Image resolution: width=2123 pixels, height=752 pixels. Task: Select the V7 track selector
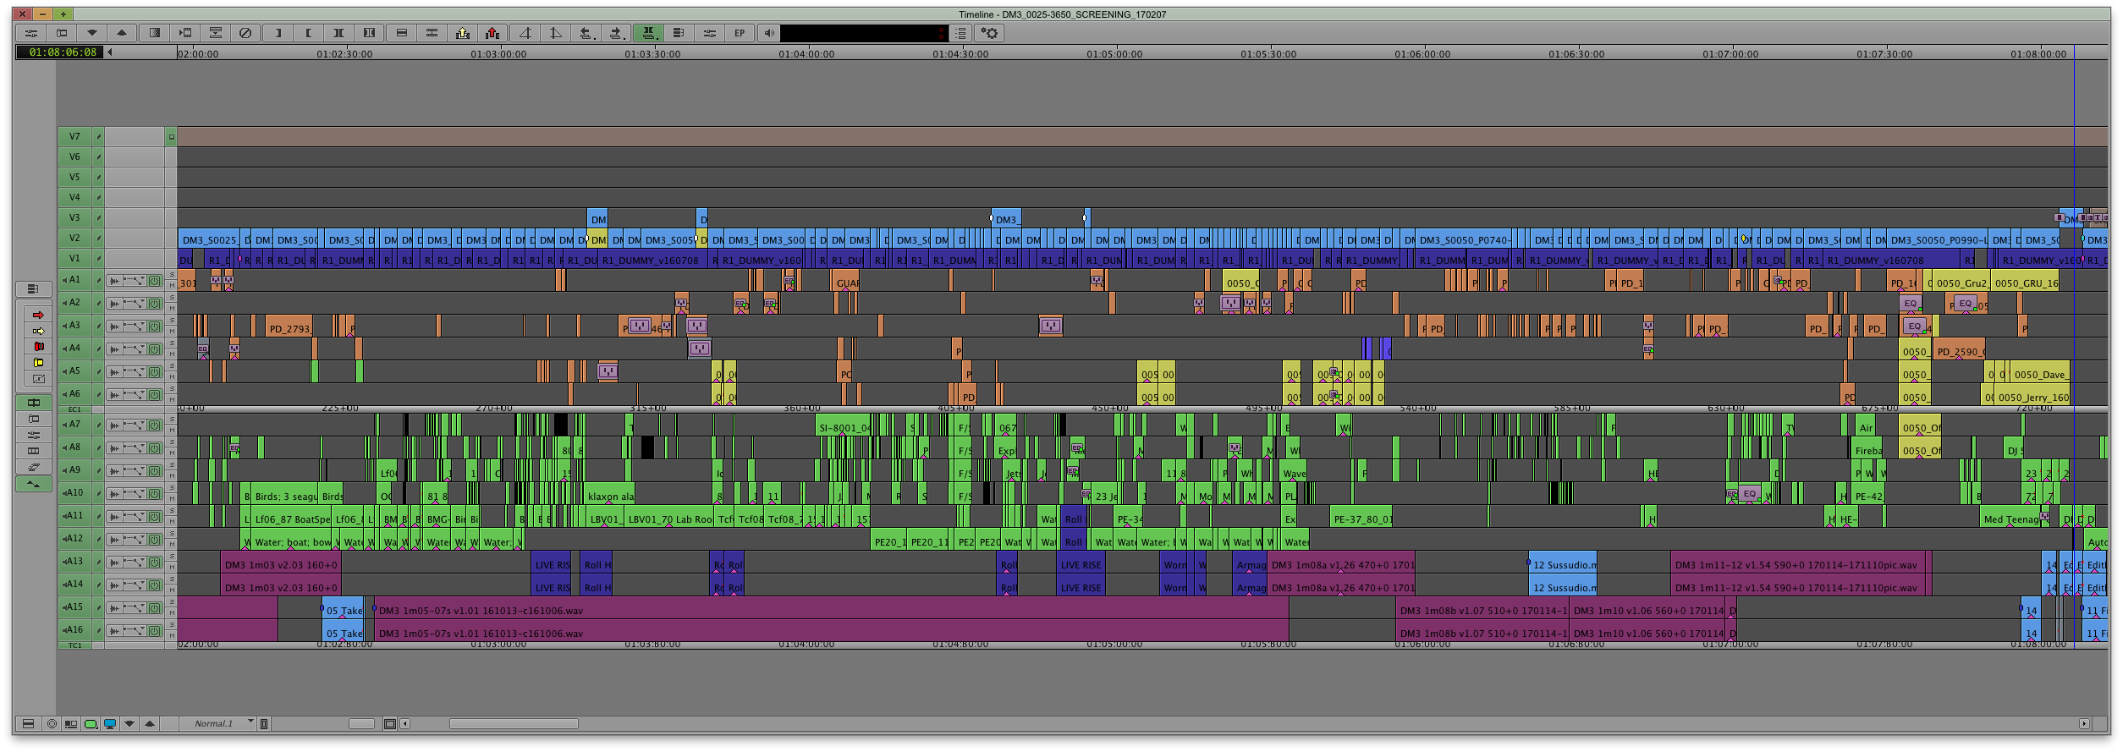[x=74, y=136]
